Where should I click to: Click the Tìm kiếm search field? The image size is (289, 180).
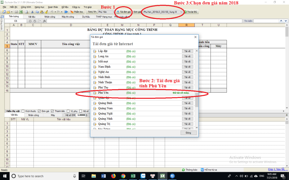(265, 21)
